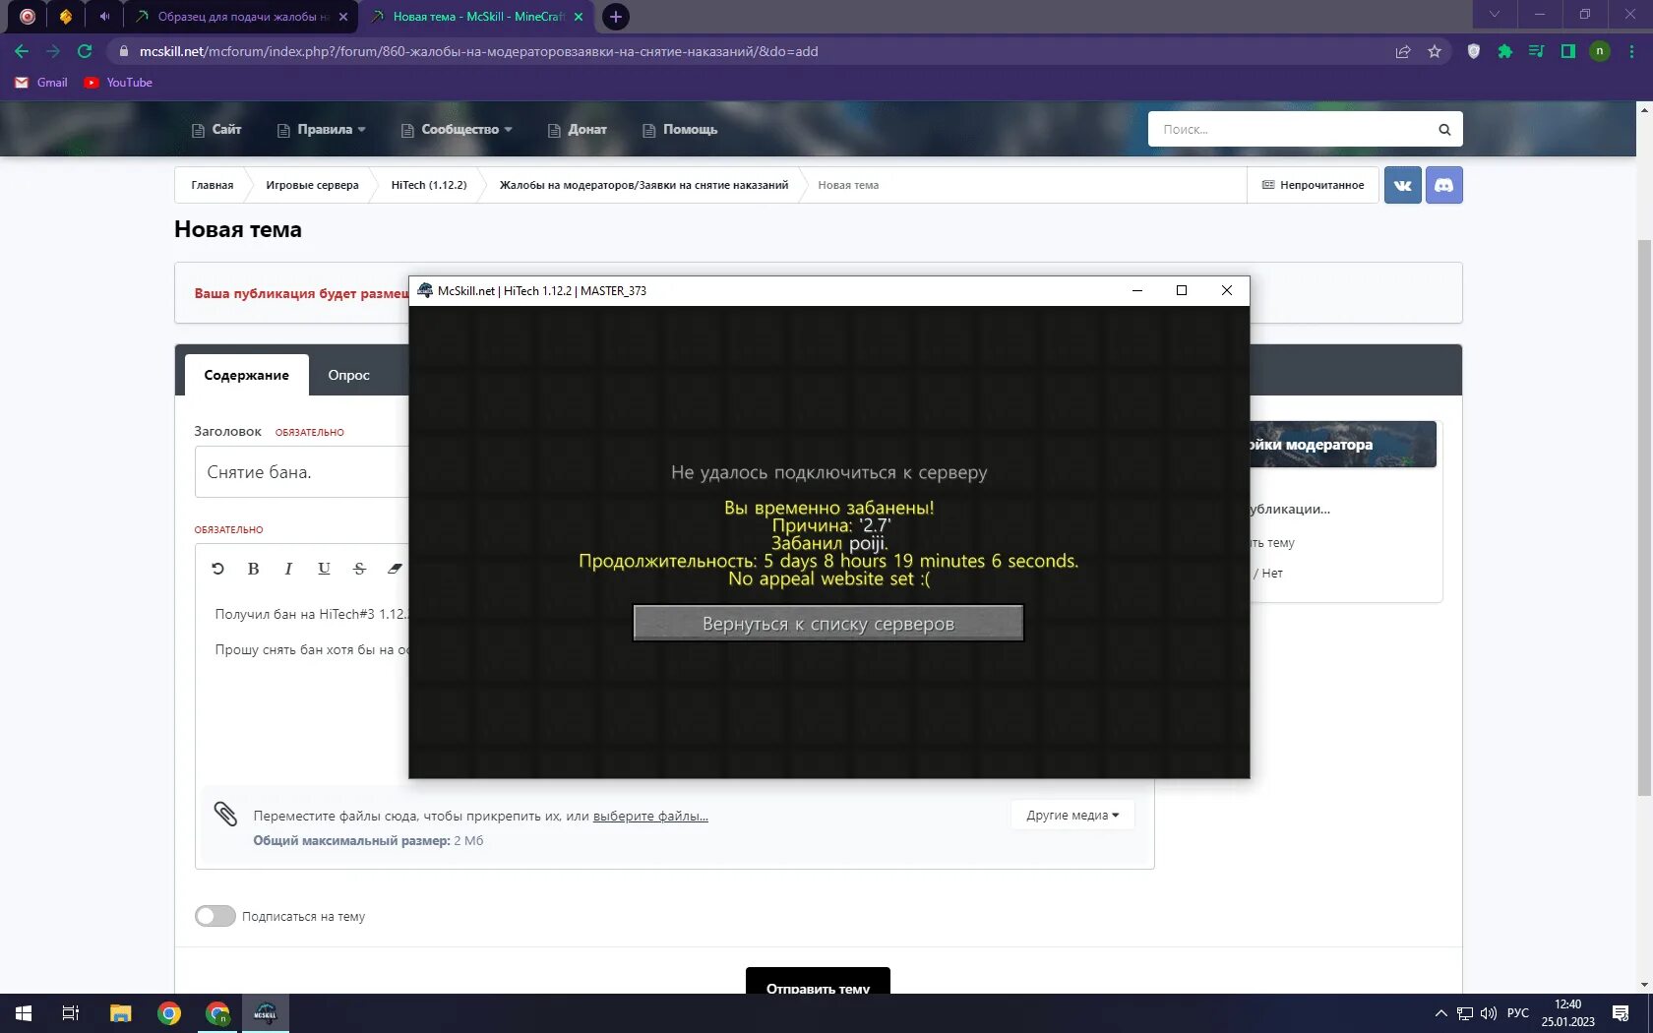
Task: Bookmark this page with the star icon
Action: (x=1435, y=51)
